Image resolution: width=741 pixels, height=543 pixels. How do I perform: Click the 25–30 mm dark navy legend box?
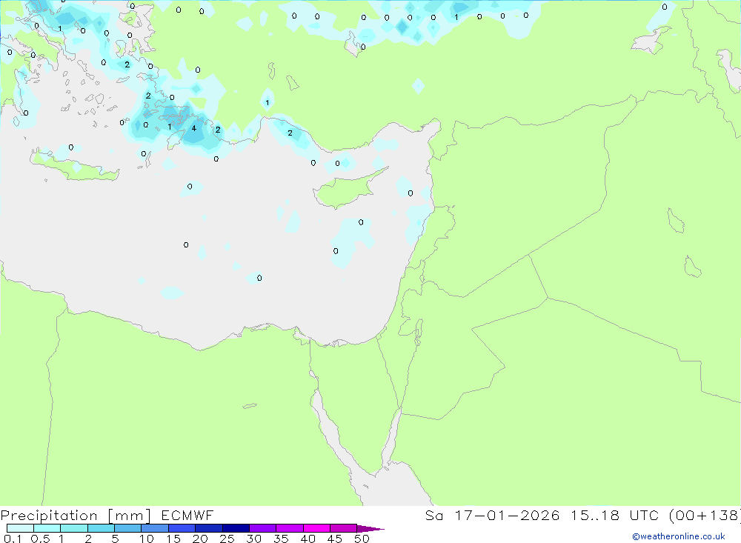pyautogui.click(x=236, y=528)
